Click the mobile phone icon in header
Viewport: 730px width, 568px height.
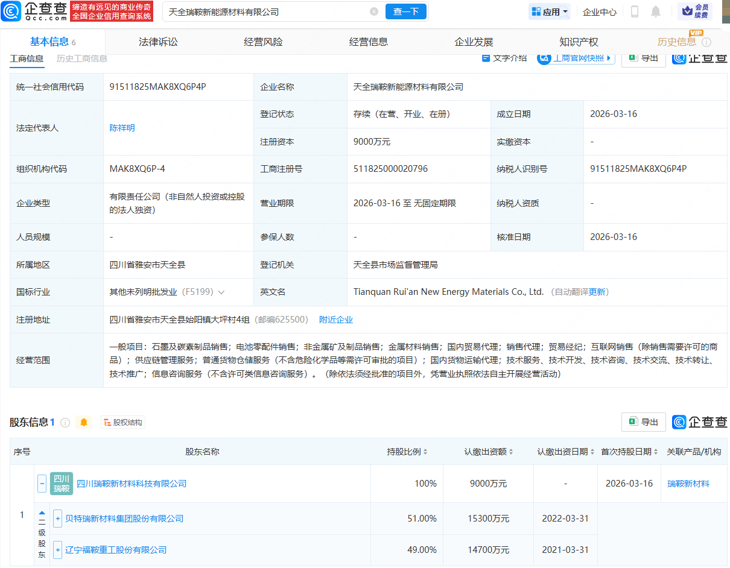tap(635, 11)
